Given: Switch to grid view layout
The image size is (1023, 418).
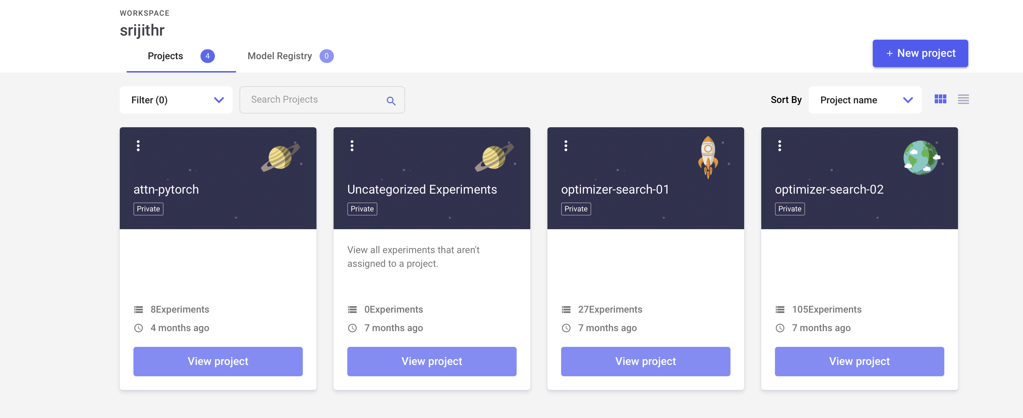Looking at the screenshot, I should (940, 99).
